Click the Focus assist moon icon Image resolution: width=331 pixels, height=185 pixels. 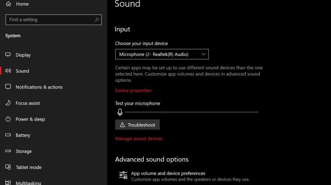pyautogui.click(x=8, y=103)
